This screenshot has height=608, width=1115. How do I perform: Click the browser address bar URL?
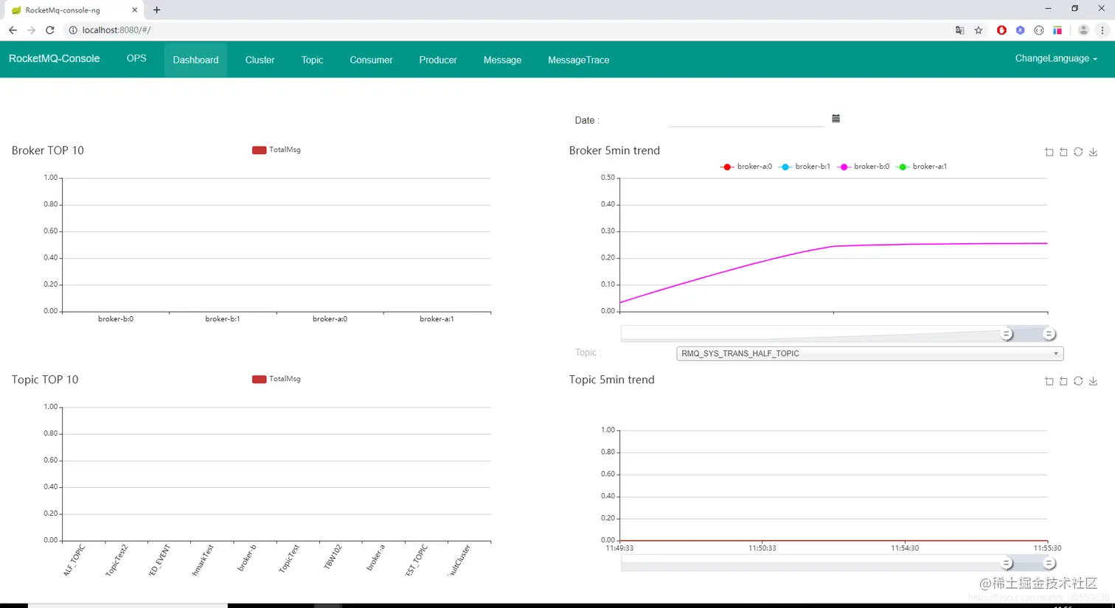click(117, 30)
